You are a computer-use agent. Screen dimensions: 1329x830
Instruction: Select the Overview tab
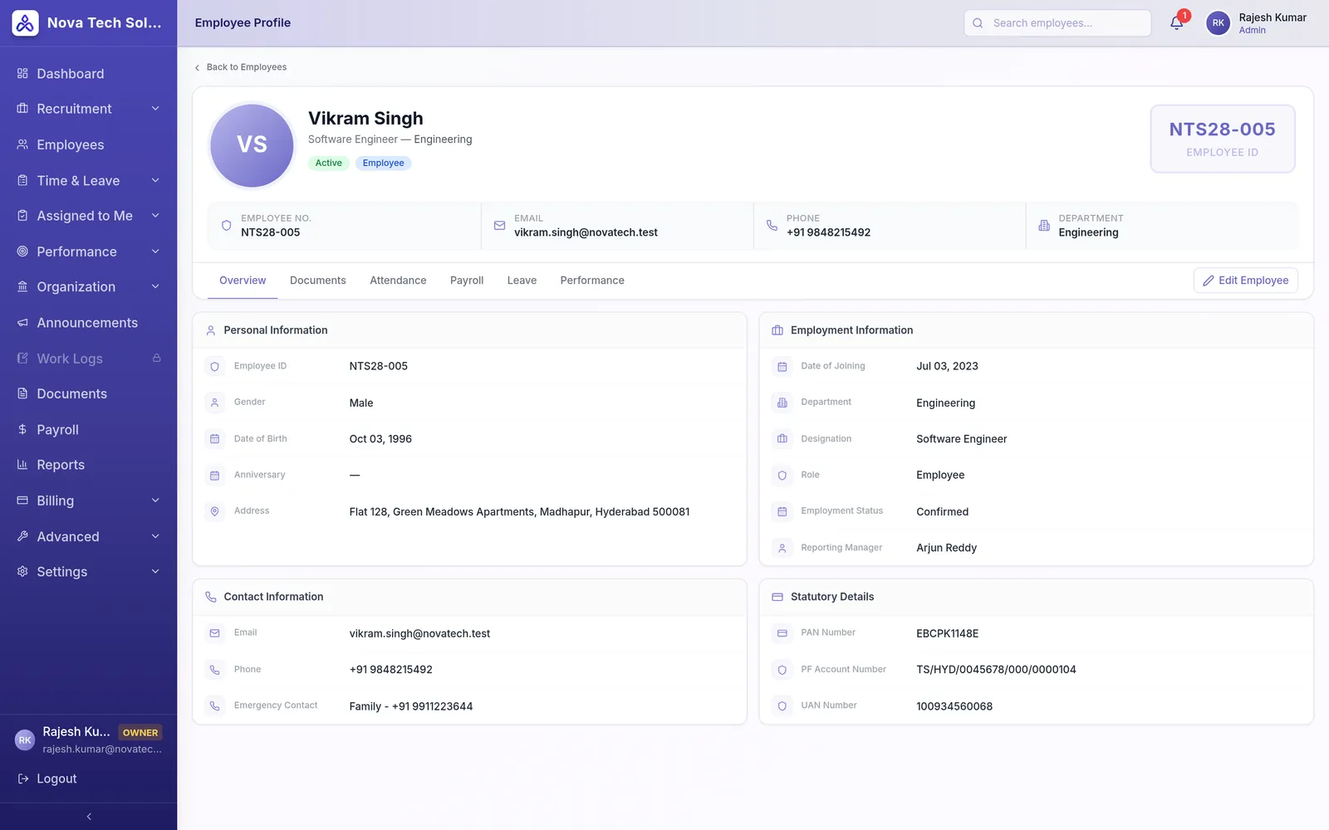pos(243,281)
